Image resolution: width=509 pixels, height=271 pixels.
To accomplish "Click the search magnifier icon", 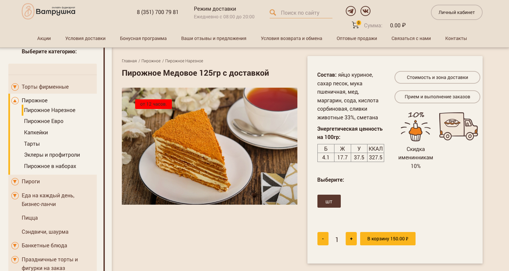I will [x=273, y=13].
